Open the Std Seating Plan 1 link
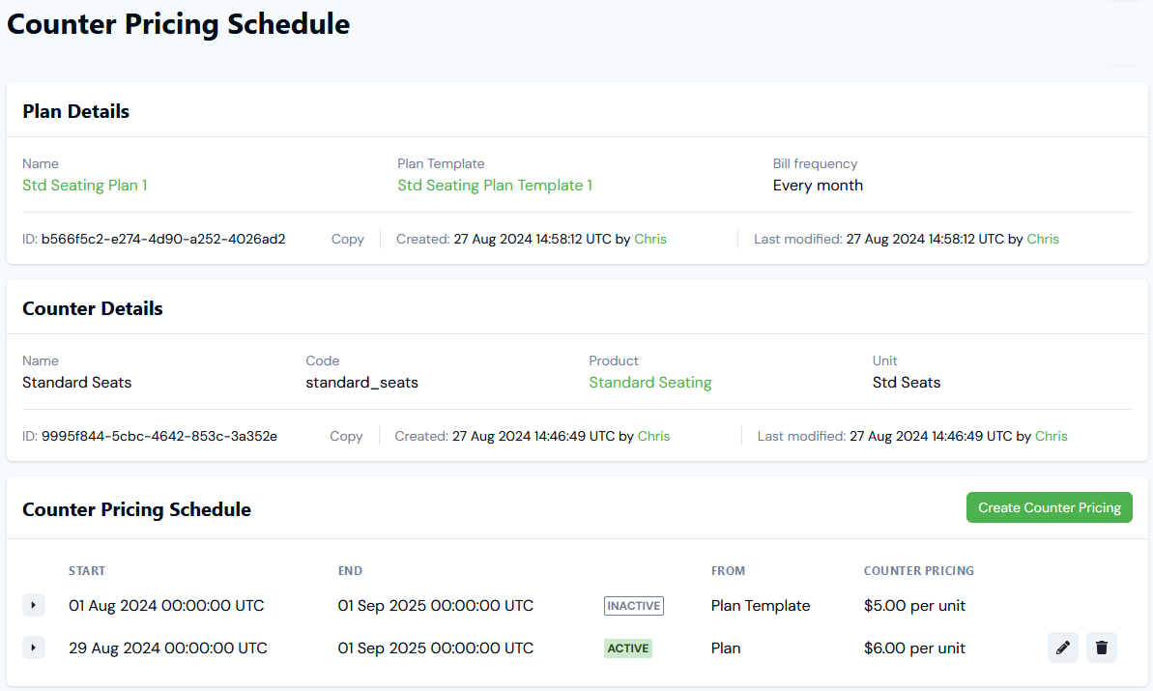 click(84, 185)
